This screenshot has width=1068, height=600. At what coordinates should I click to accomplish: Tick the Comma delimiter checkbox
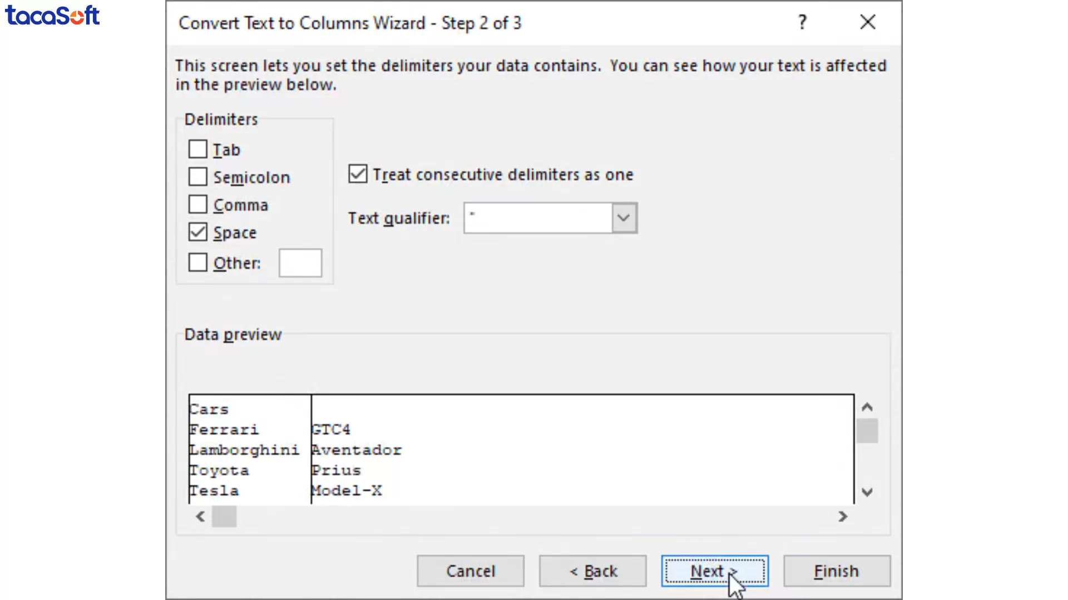(x=197, y=204)
